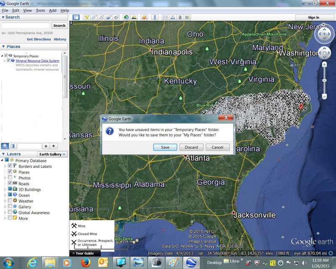
Task: Click in the search input field
Action: [x=26, y=26]
